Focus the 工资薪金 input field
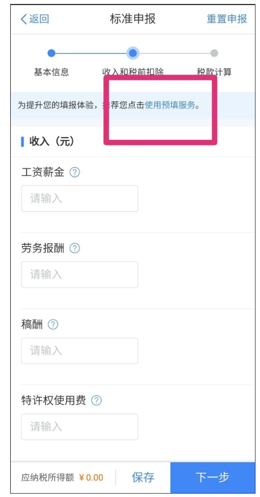Viewport: 260px width, 497px height. tap(80, 199)
